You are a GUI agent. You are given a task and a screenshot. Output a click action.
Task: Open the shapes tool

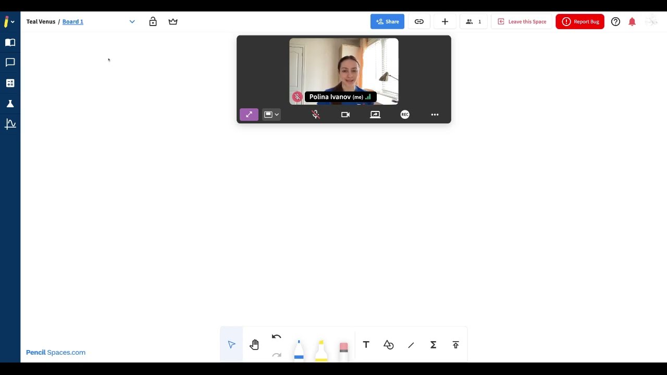pos(388,345)
